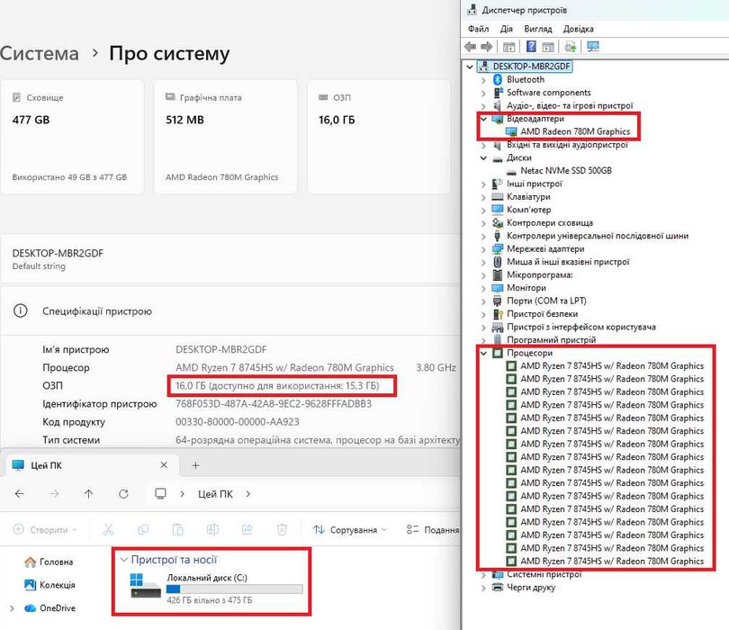Viewport: 729px width, 630px height.
Task: Click the Cut scissors icon in File Explorer
Action: pos(108,529)
